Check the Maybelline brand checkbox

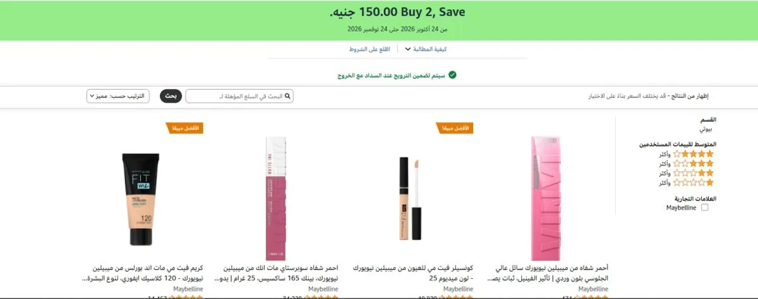[x=705, y=207]
